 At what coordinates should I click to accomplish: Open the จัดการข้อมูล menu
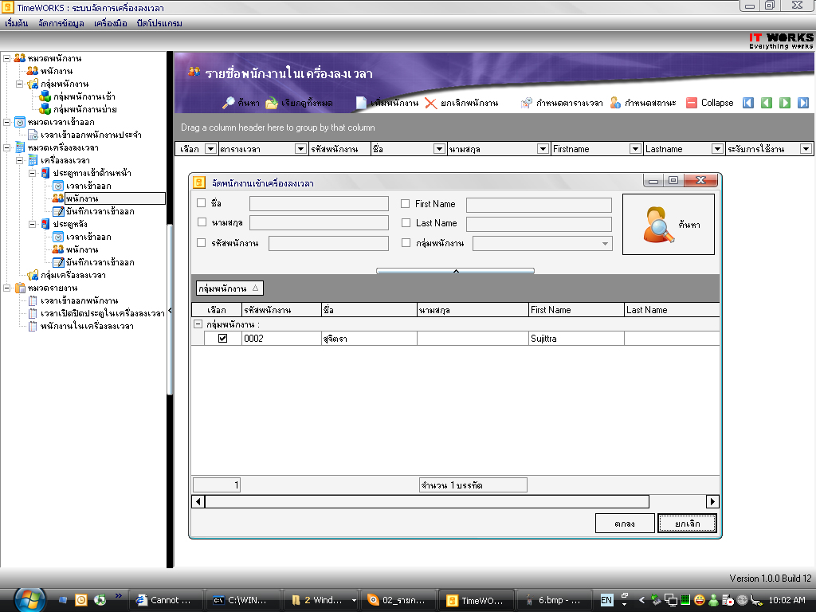60,23
